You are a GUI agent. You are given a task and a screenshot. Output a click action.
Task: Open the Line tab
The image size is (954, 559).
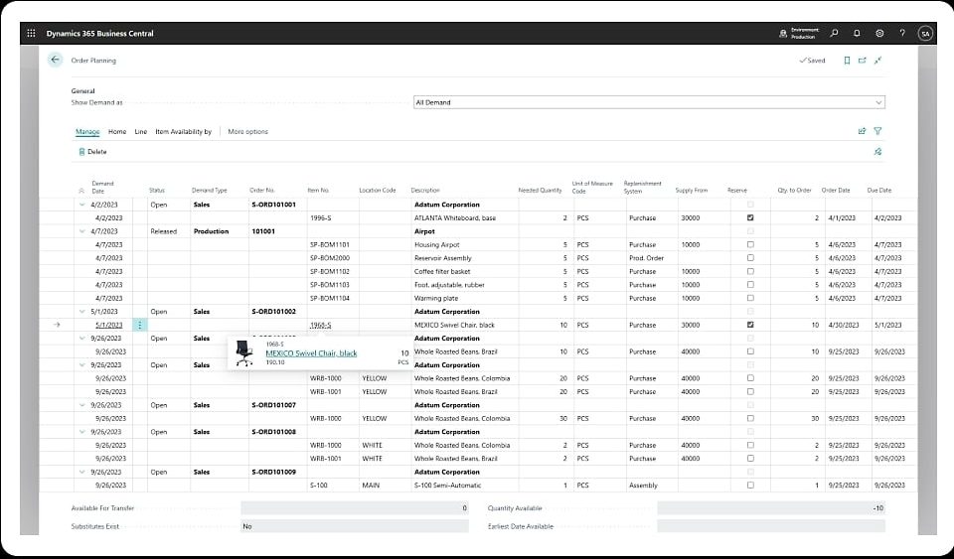point(140,131)
